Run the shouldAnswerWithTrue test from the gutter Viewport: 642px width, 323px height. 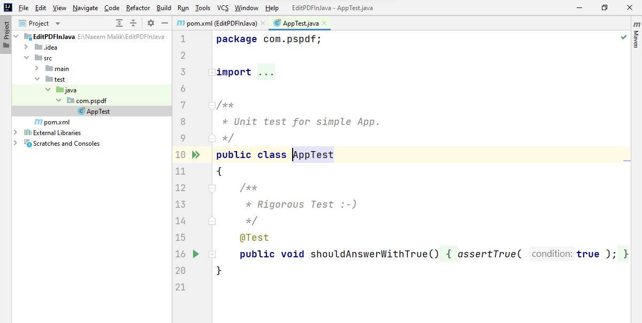point(196,254)
